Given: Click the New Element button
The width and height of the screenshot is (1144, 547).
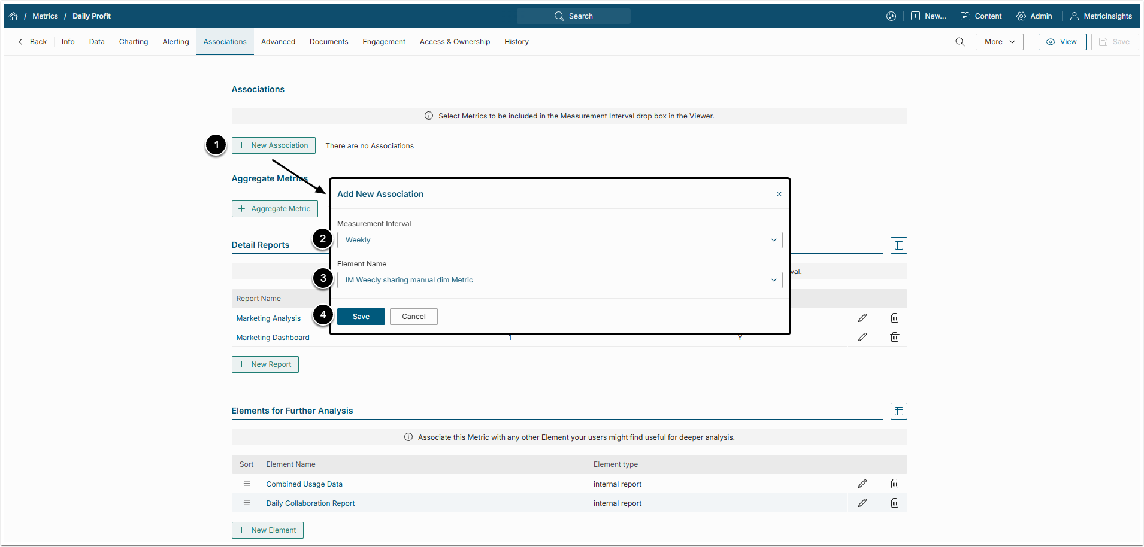Looking at the screenshot, I should [267, 530].
